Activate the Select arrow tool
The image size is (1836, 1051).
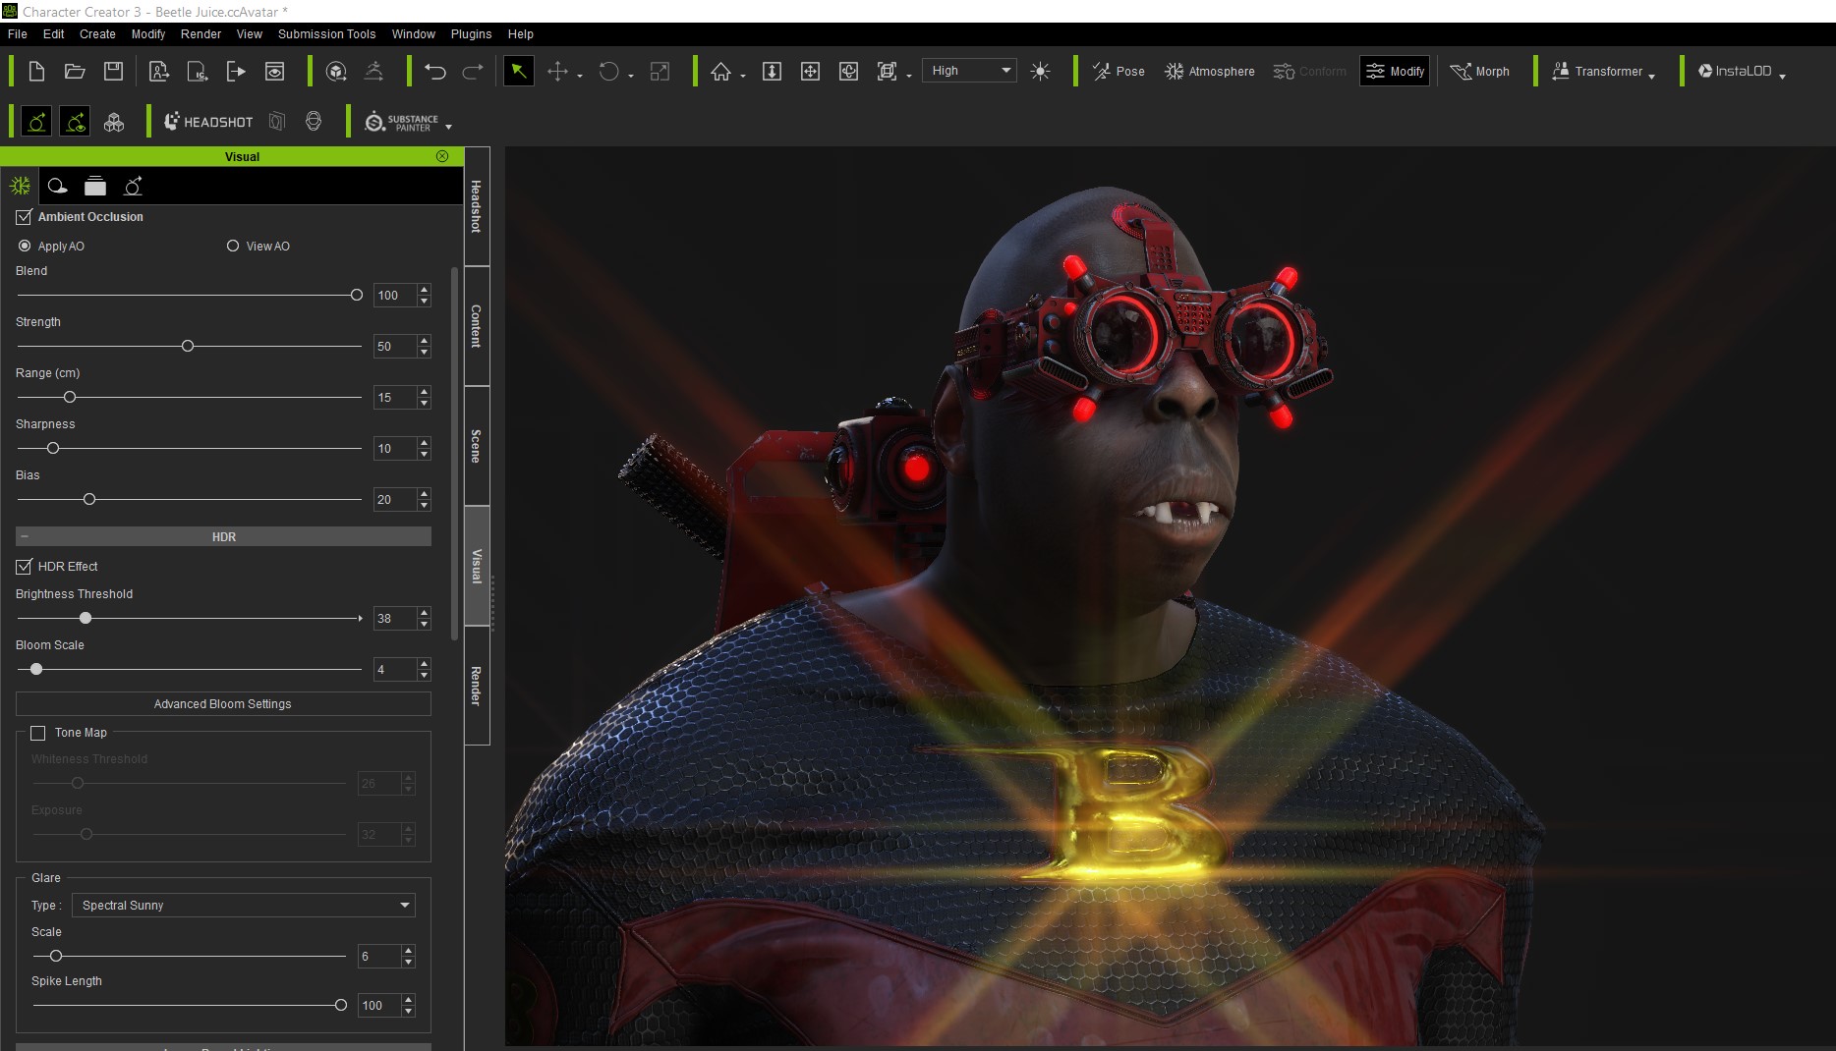click(518, 71)
